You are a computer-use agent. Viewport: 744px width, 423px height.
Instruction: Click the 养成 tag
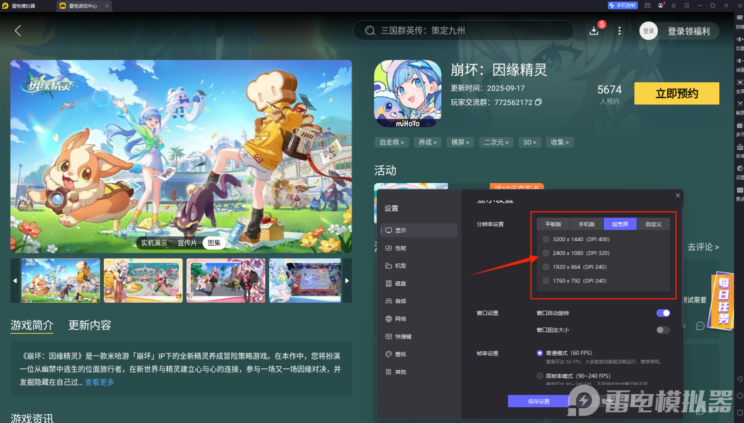coord(427,142)
